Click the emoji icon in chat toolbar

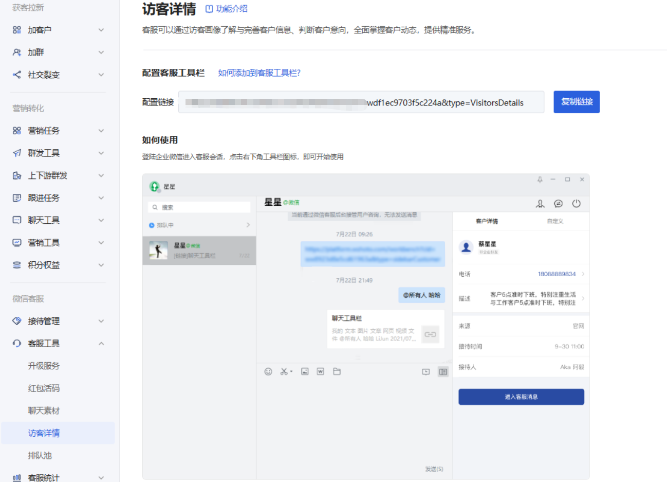click(x=268, y=371)
